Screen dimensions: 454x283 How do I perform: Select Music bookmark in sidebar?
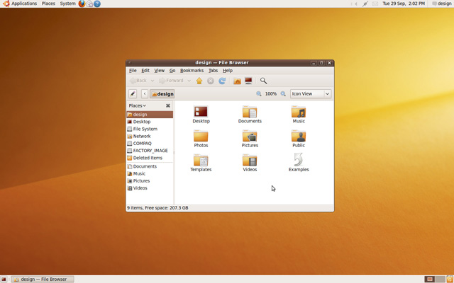click(x=150, y=173)
